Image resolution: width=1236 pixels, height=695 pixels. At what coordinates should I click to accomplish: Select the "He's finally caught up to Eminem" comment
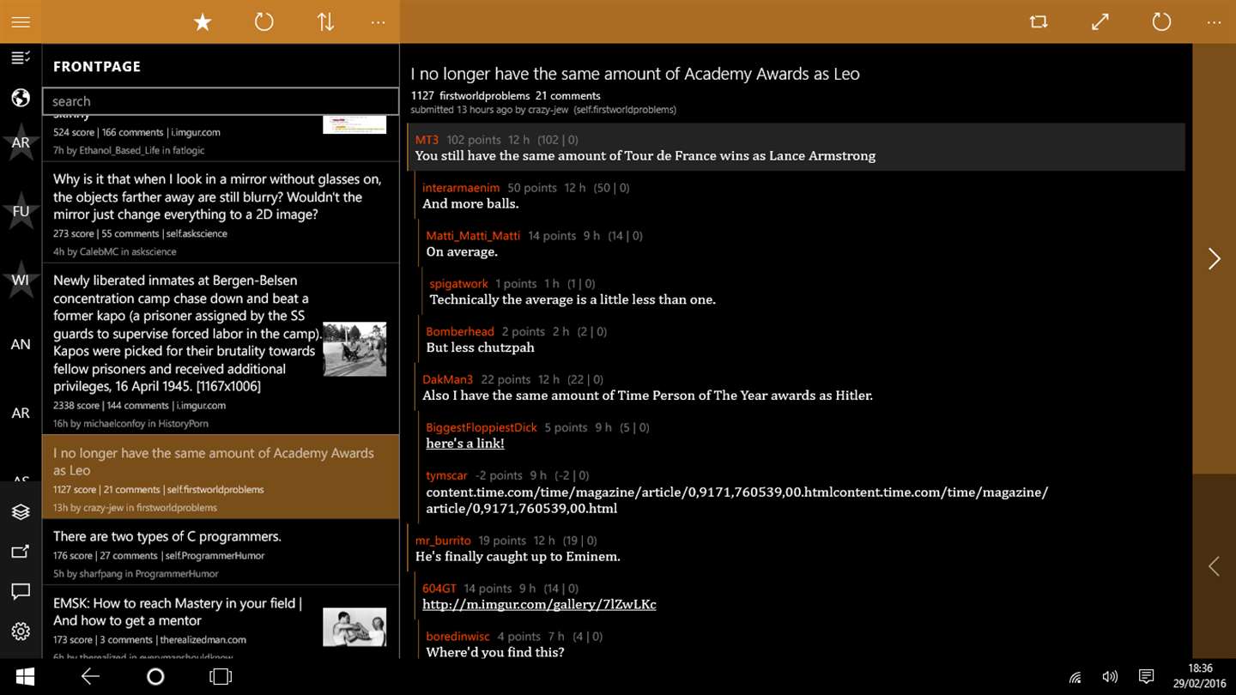click(x=518, y=557)
